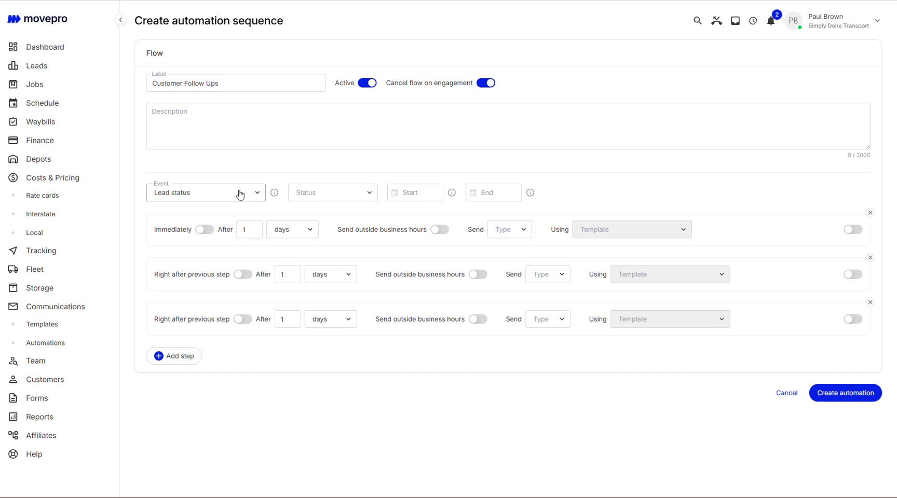The height and width of the screenshot is (498, 897).
Task: Toggle Send outside business hours in first step
Action: click(440, 229)
